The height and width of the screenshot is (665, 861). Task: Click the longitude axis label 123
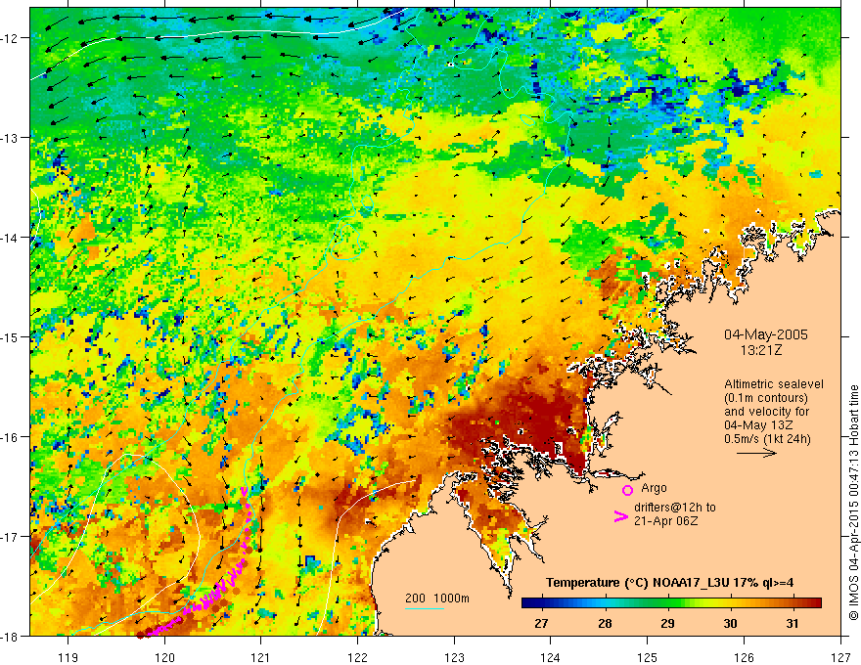pos(454,657)
